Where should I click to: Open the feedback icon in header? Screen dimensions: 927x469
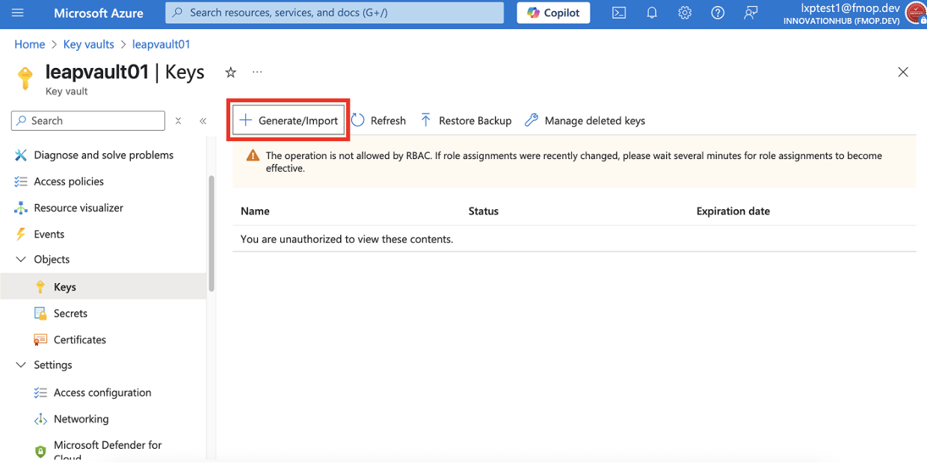(x=751, y=13)
